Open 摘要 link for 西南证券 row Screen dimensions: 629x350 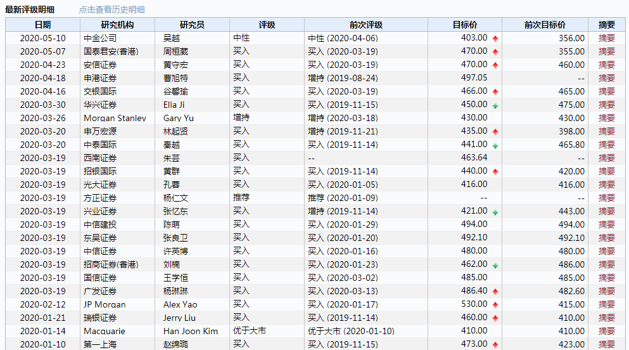pyautogui.click(x=607, y=158)
